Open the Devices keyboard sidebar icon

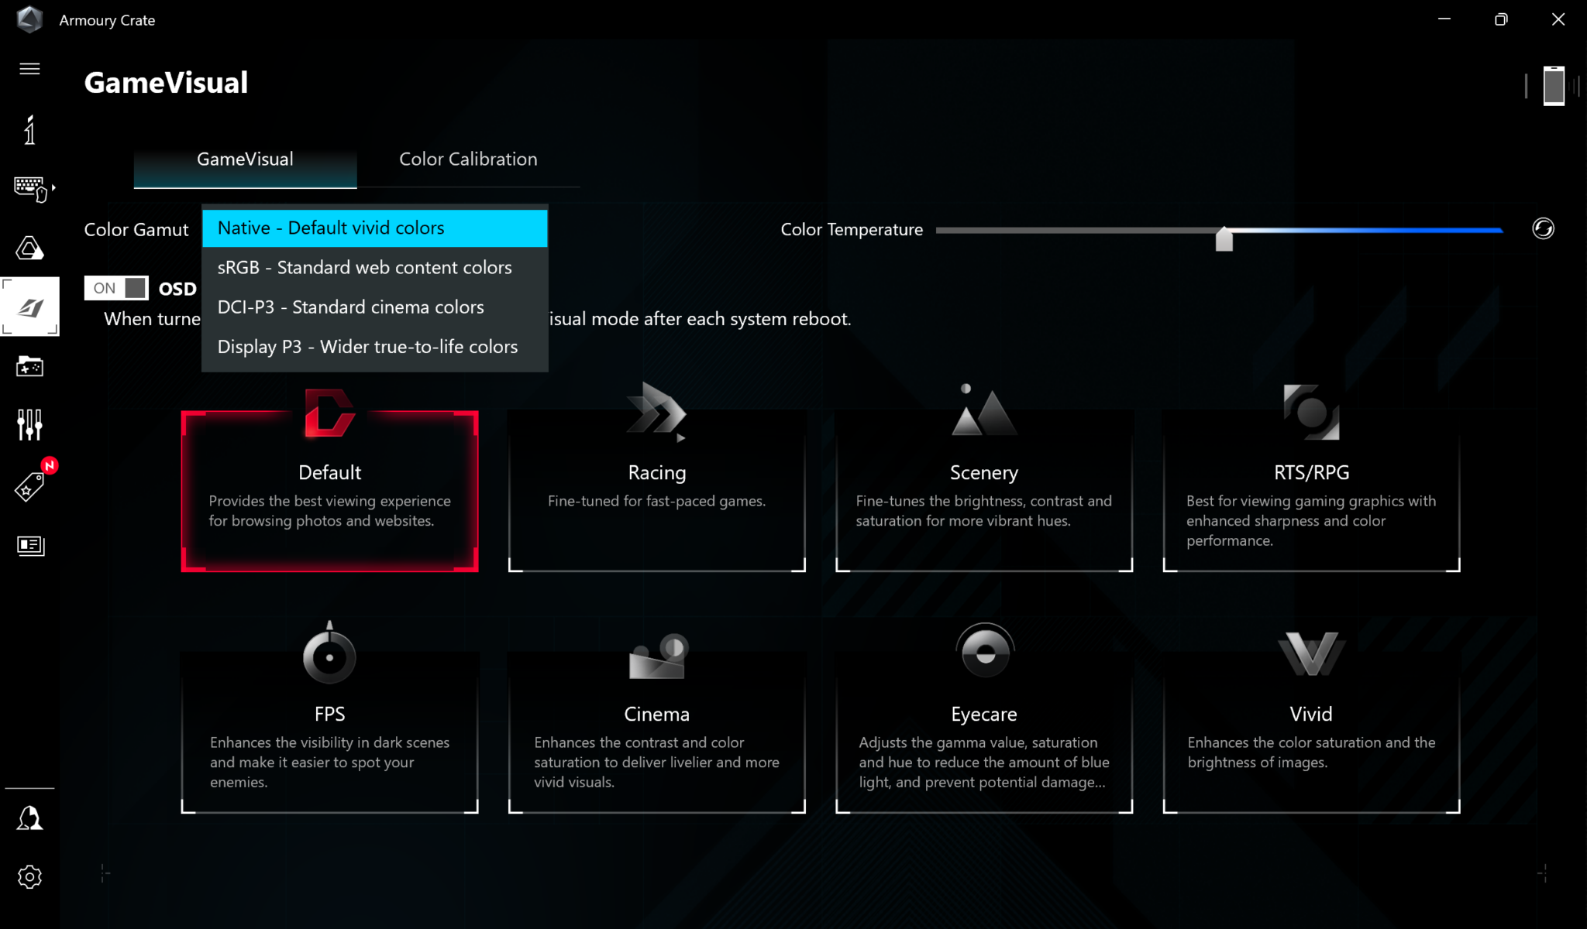tap(31, 188)
